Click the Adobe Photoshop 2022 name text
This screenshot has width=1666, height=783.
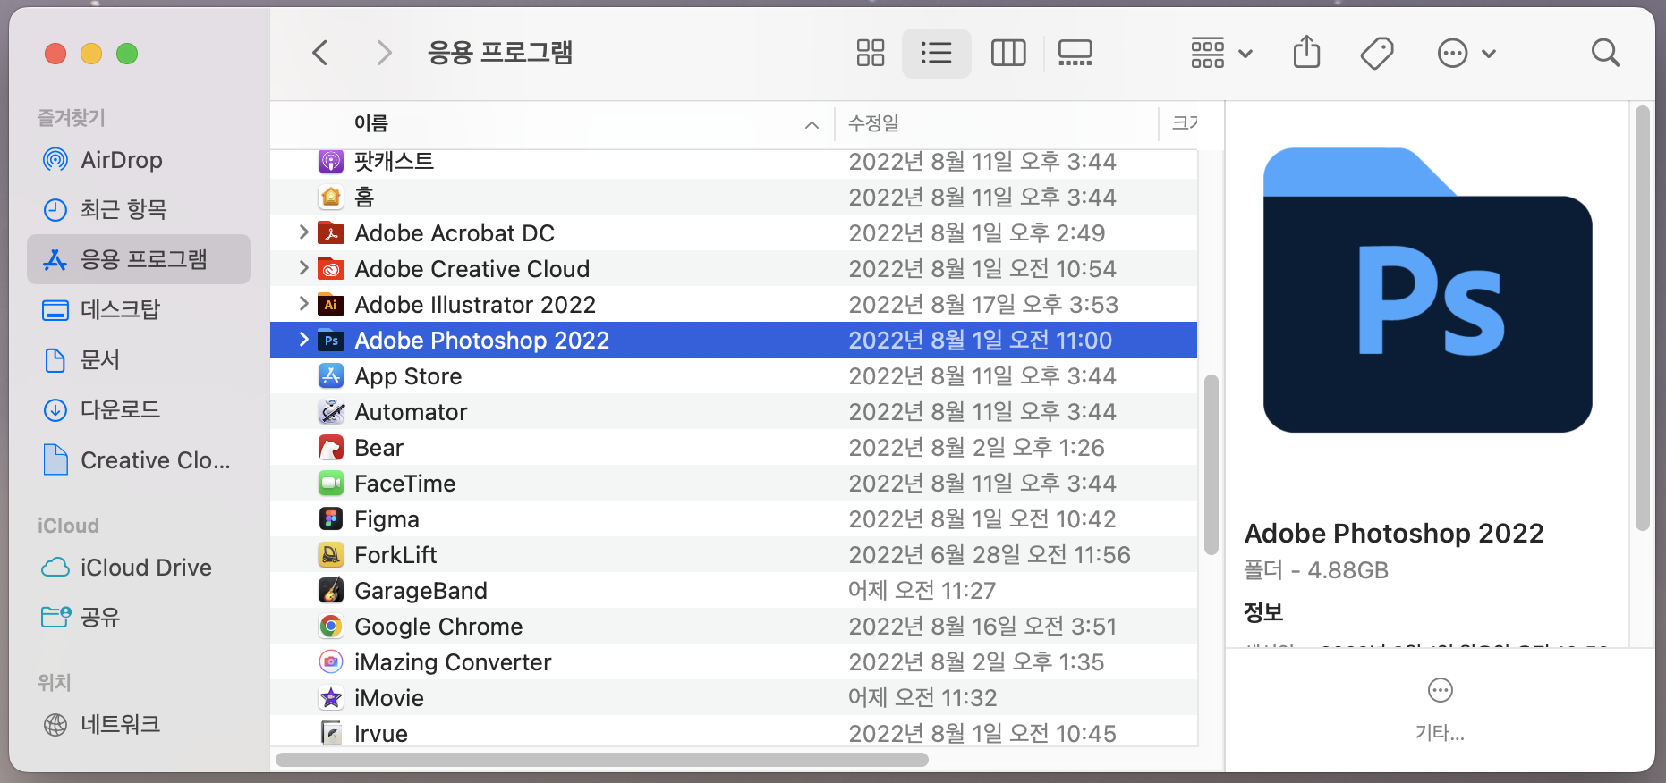point(481,341)
